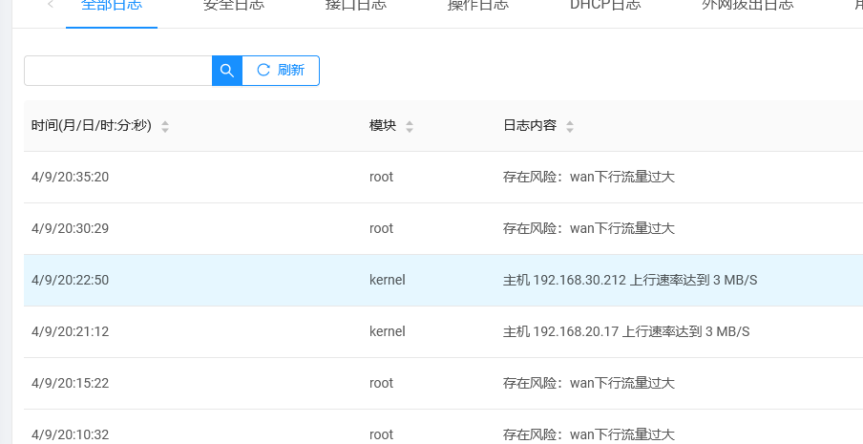Image resolution: width=863 pixels, height=444 pixels.
Task: Focus the log search input field
Action: point(117,71)
